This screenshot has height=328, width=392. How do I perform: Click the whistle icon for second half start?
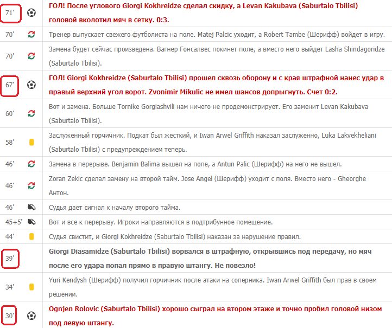31,207
